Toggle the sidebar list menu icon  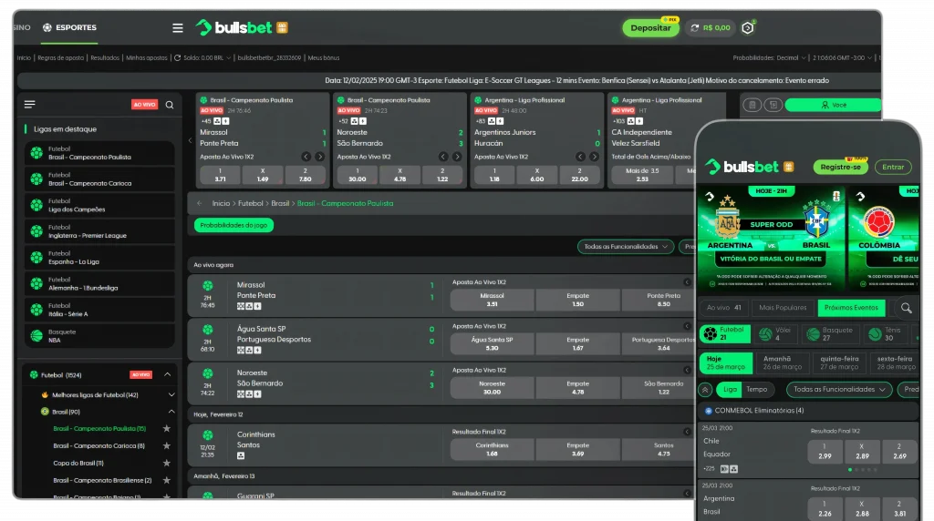point(30,105)
